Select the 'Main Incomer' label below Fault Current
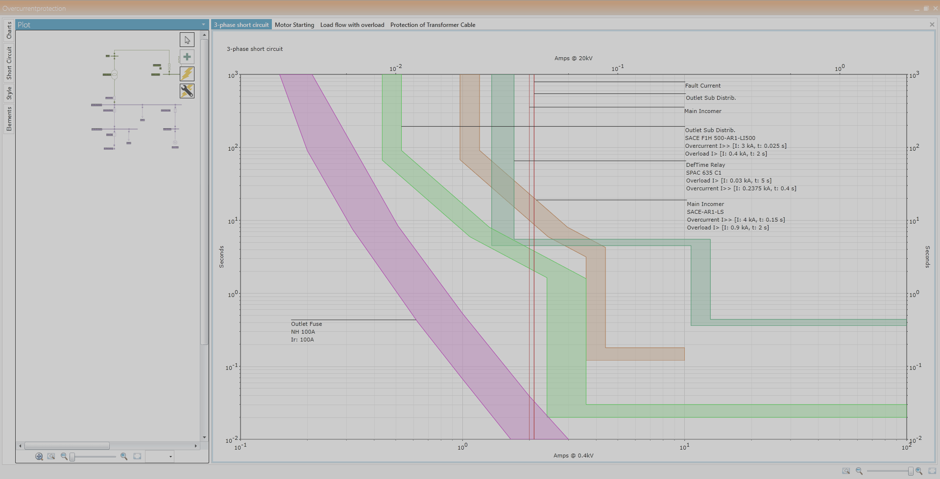The height and width of the screenshot is (479, 940). pyautogui.click(x=702, y=111)
